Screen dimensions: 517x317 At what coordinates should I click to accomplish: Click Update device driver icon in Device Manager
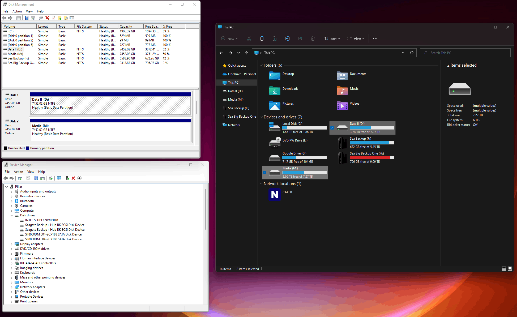point(67,178)
